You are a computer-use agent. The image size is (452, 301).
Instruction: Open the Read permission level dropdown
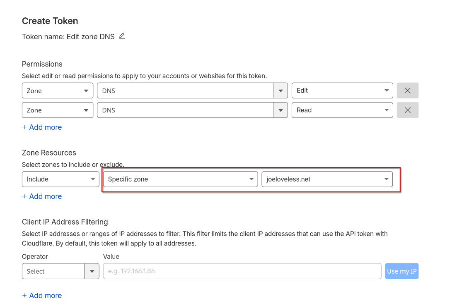342,110
